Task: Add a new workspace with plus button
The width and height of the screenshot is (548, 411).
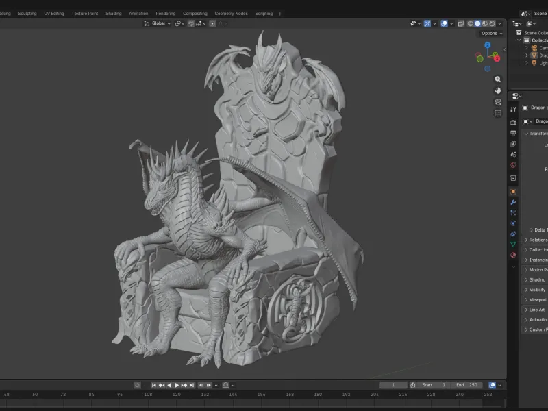Action: point(280,14)
